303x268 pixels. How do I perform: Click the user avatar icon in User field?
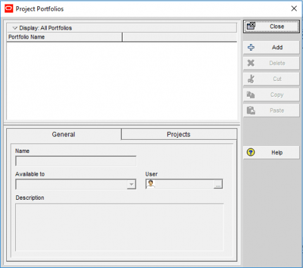coord(151,184)
